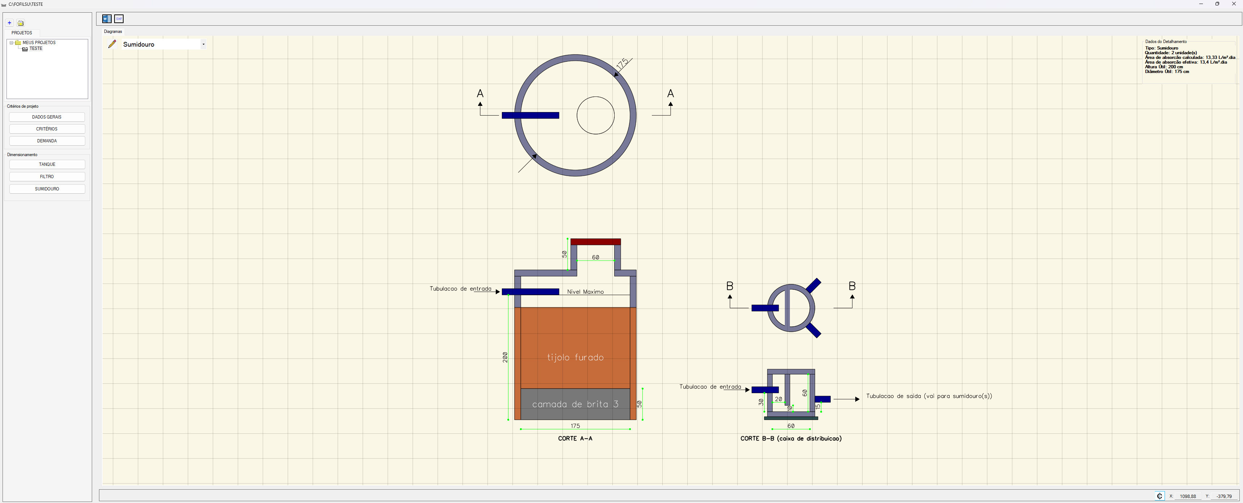Open the DEMANDA button

tap(47, 141)
